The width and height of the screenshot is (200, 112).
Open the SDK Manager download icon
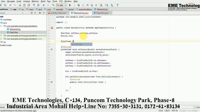(112, 5)
